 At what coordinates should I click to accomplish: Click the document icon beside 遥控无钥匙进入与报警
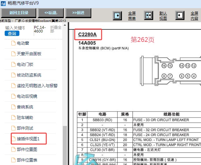[x=13, y=86]
